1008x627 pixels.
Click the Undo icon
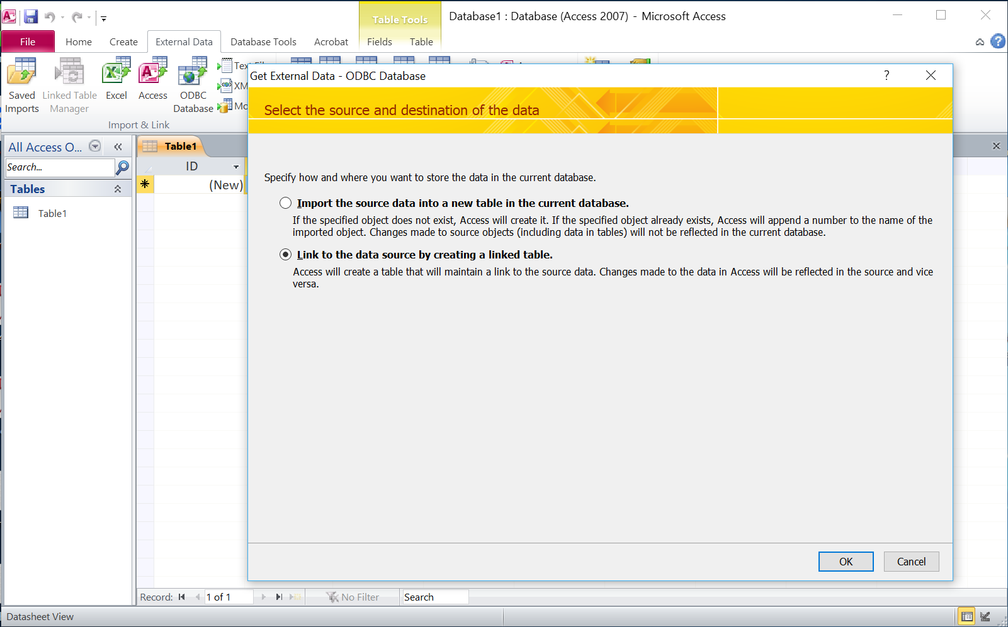point(50,17)
